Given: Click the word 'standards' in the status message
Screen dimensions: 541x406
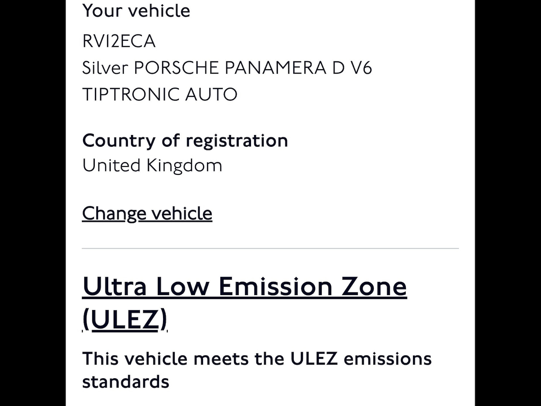Looking at the screenshot, I should (126, 382).
